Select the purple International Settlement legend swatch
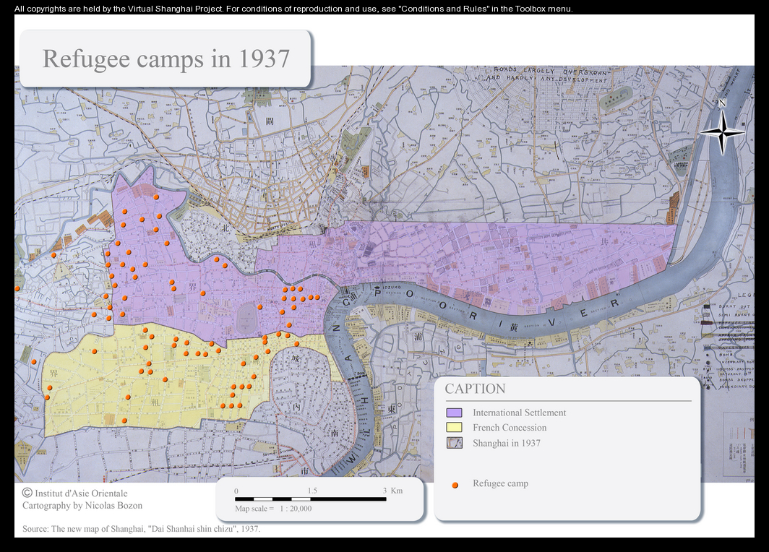Screen dimensions: 769x552 pyautogui.click(x=454, y=413)
